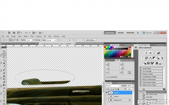Switch to the Design workspace
Image resolution: width=169 pixels, height=105 pixels.
coord(121,33)
